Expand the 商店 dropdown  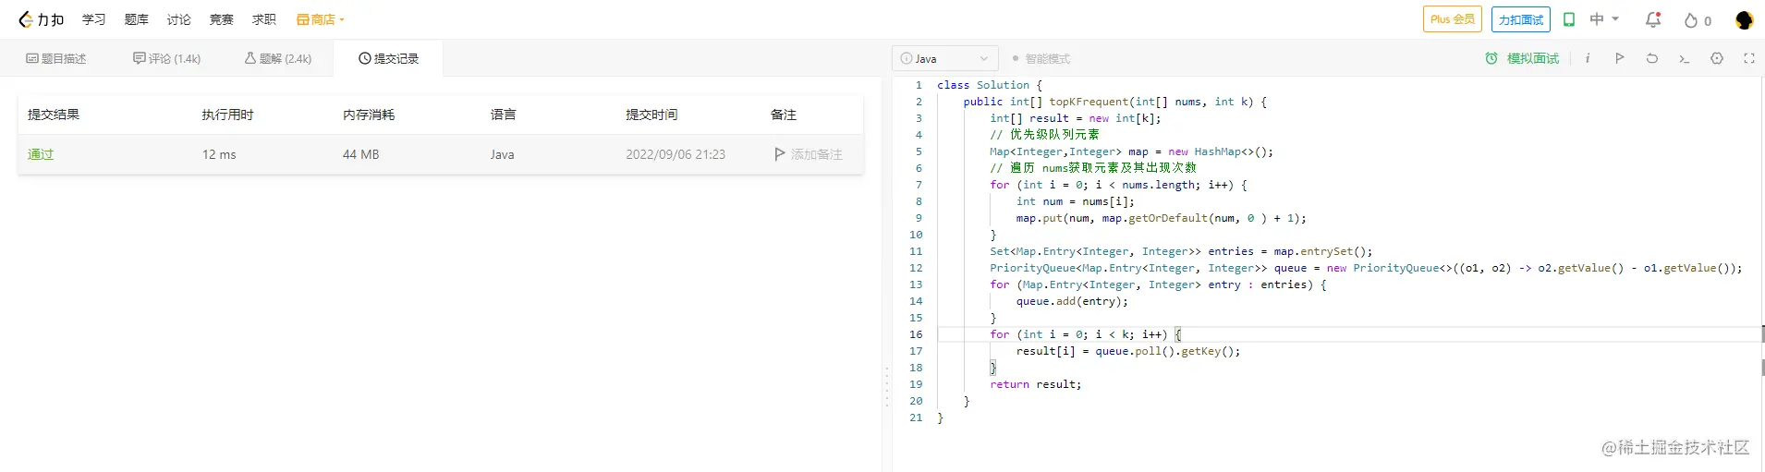321,19
